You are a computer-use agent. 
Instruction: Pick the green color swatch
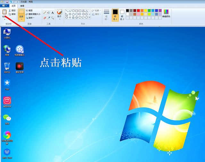tap(149, 11)
